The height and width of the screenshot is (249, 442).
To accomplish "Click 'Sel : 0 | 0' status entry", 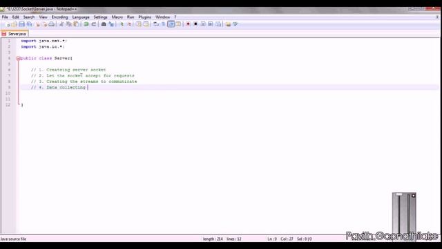I will pos(304,239).
